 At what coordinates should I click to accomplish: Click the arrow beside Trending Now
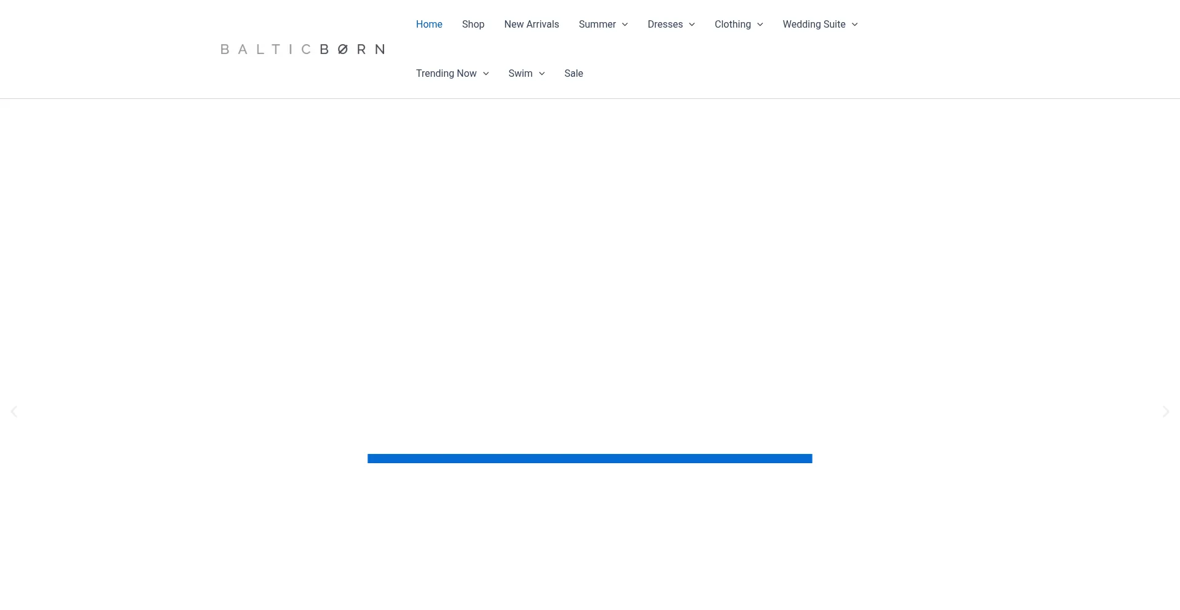coord(486,74)
